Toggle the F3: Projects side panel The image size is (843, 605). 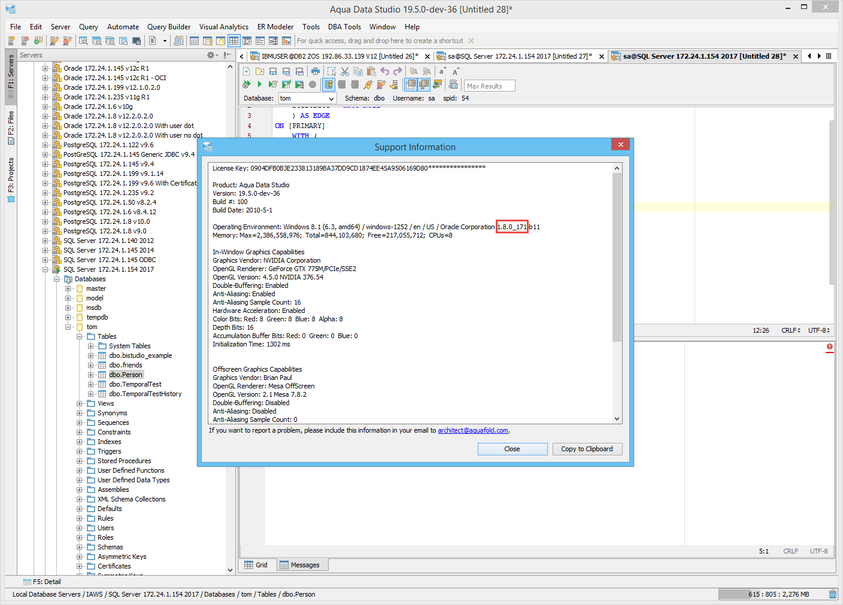[11, 180]
